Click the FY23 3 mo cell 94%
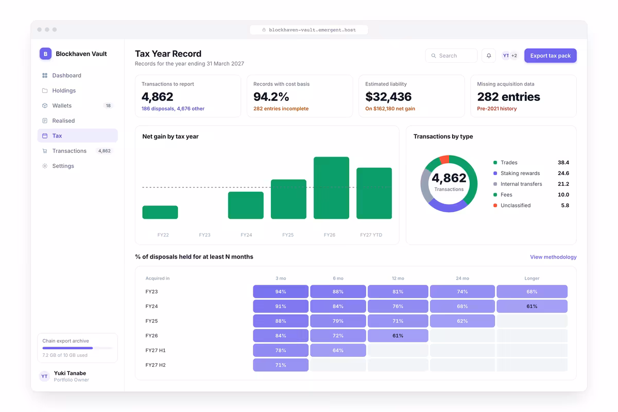The image size is (618, 412). click(281, 291)
